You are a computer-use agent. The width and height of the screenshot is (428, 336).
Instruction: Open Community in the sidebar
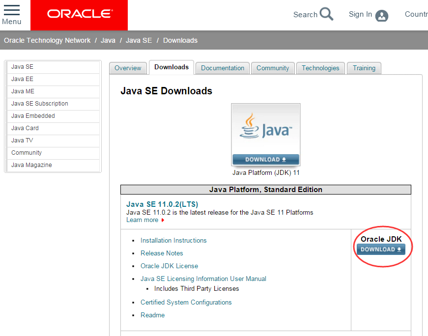[53, 153]
